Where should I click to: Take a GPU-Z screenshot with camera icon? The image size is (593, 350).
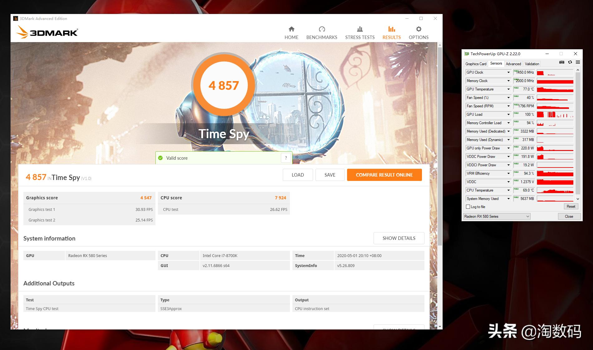562,62
